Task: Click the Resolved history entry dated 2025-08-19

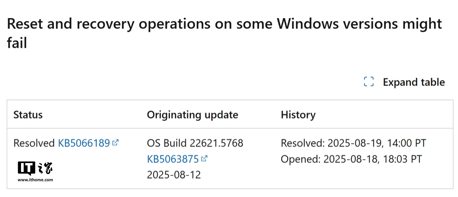Action: pos(354,143)
